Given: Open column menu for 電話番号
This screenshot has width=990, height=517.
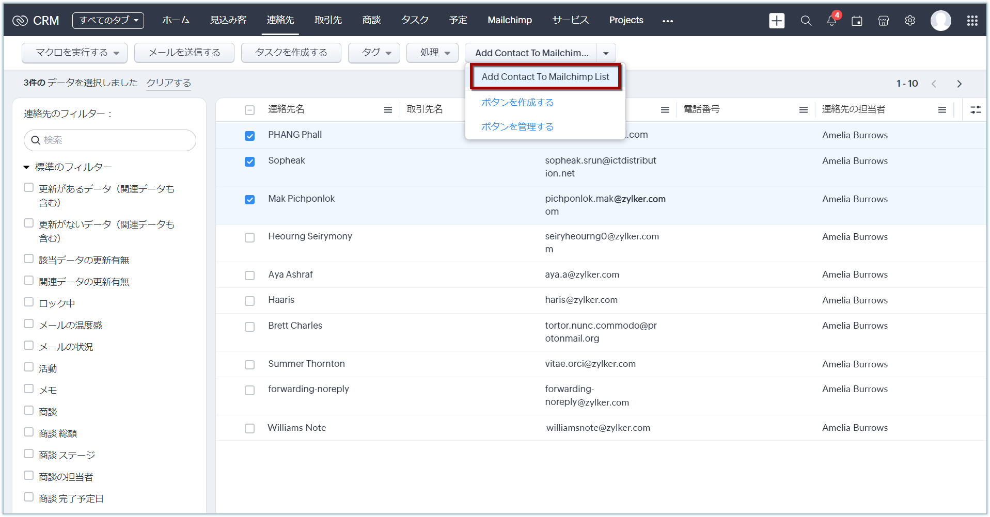Looking at the screenshot, I should (x=803, y=110).
